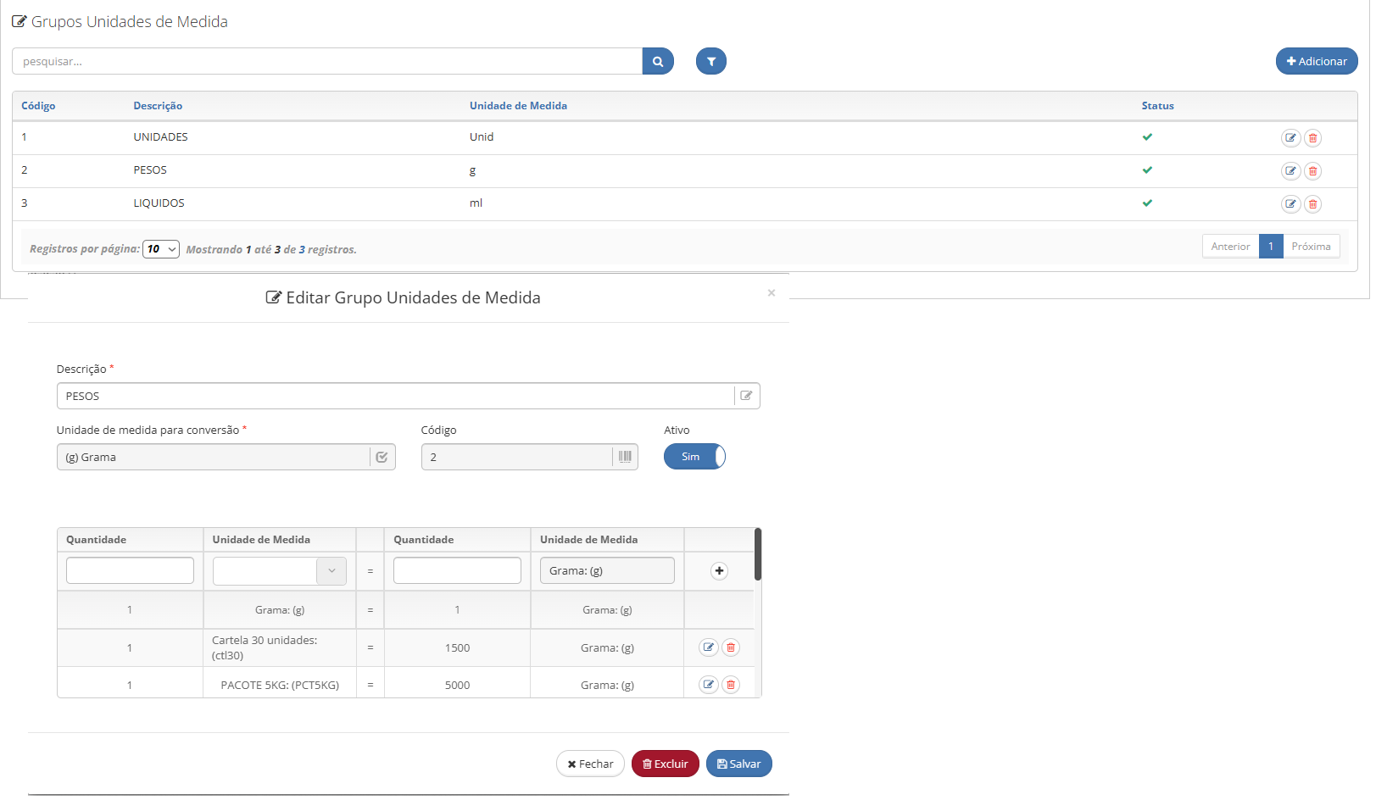Open the filter funnel button
This screenshot has height=800, width=1376.
click(x=711, y=61)
